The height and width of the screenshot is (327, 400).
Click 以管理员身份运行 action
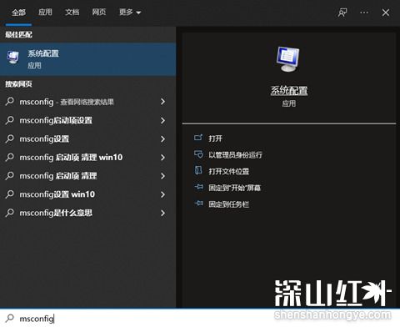tap(235, 155)
